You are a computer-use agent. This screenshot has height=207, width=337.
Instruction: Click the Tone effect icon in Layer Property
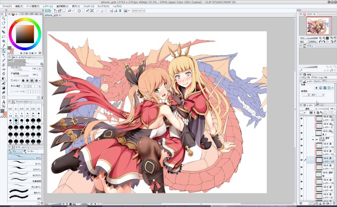pos(321,88)
